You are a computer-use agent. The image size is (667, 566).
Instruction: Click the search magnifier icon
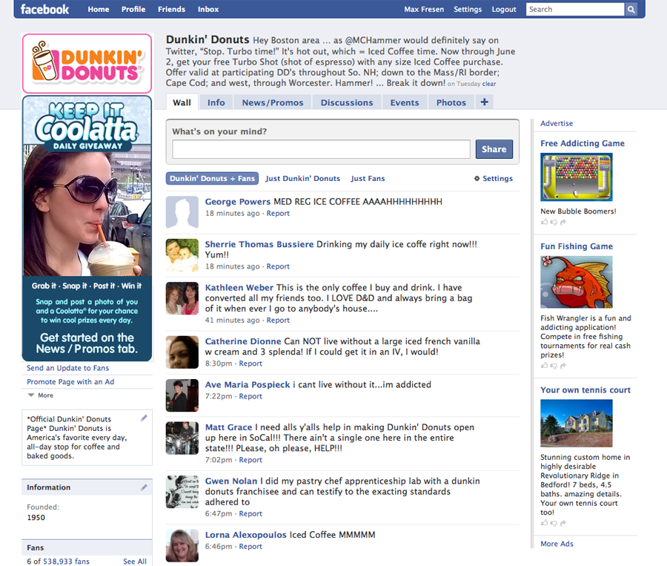[x=631, y=10]
